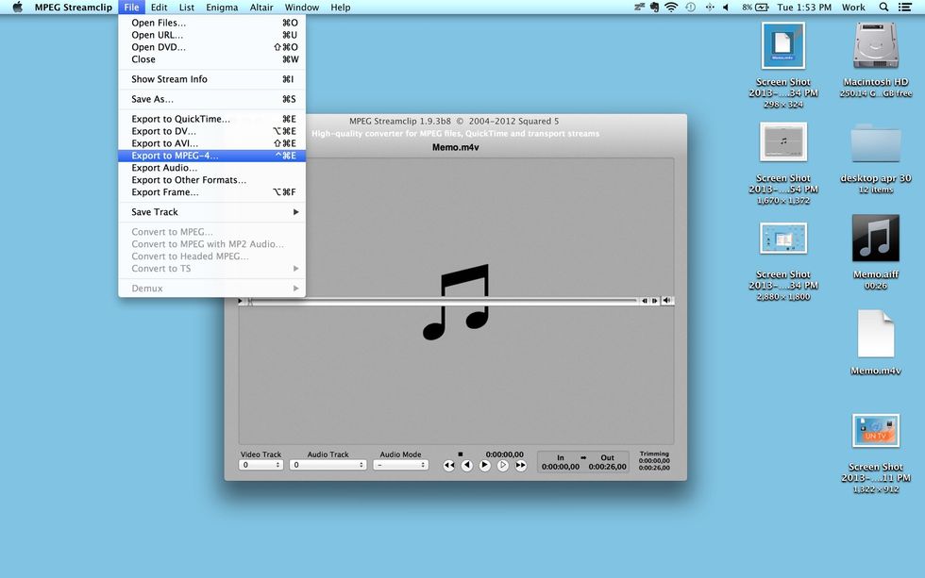
Task: Open the Edit menu
Action: 159,7
